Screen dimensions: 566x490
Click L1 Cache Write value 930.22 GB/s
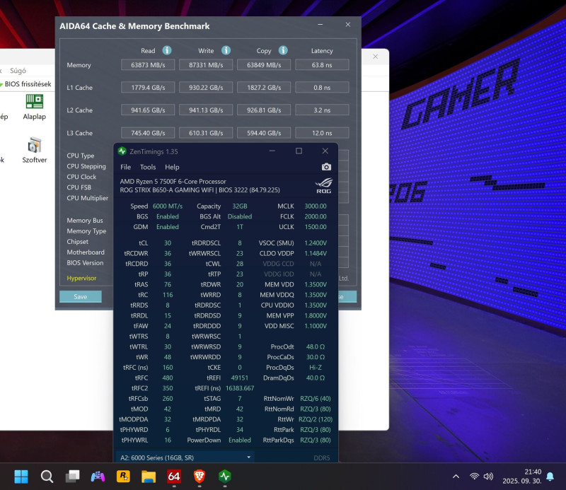point(206,88)
